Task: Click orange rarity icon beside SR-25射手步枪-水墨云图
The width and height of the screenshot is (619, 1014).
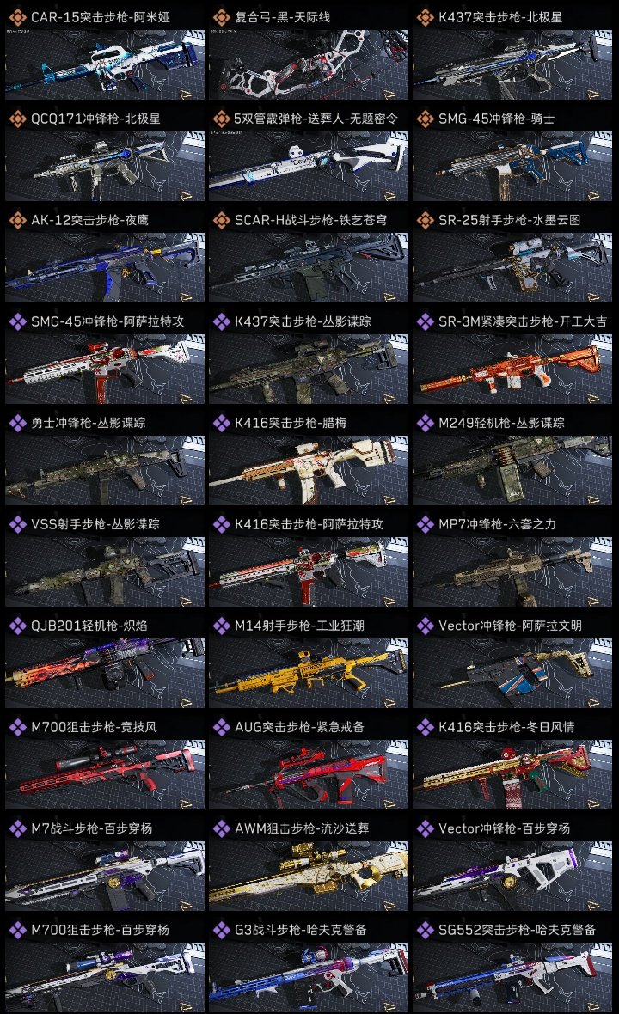Action: pyautogui.click(x=425, y=220)
